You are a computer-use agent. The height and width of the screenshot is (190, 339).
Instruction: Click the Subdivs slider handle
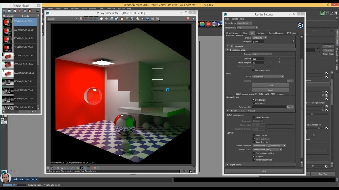279,59
